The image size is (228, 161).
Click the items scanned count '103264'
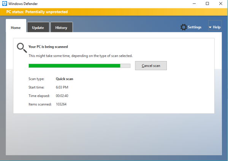pyautogui.click(x=61, y=104)
